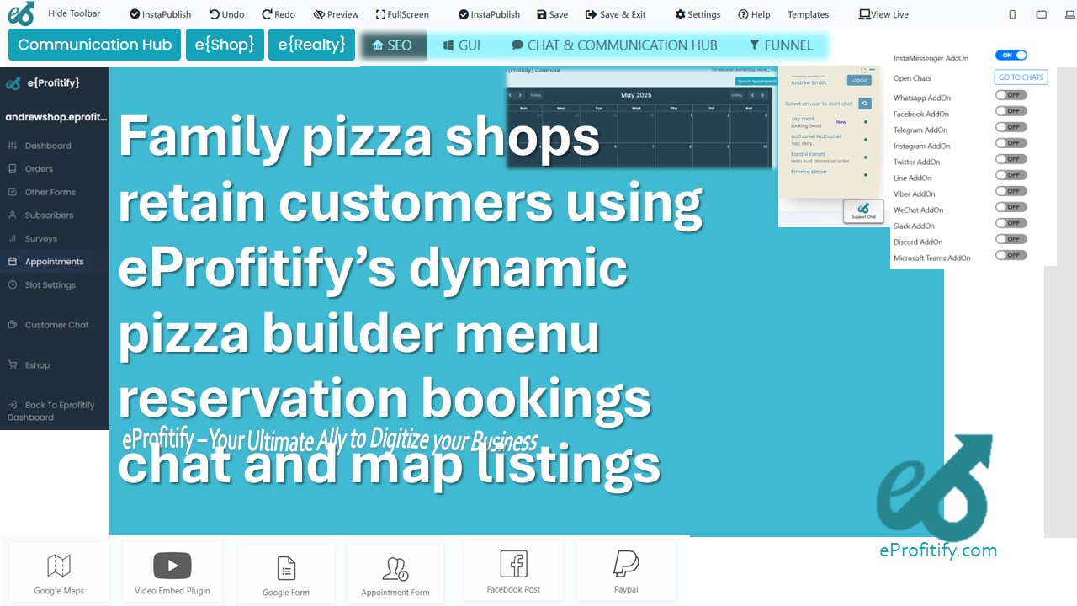Select the Facebook Post widget
This screenshot has height=606, width=1077.
[513, 572]
